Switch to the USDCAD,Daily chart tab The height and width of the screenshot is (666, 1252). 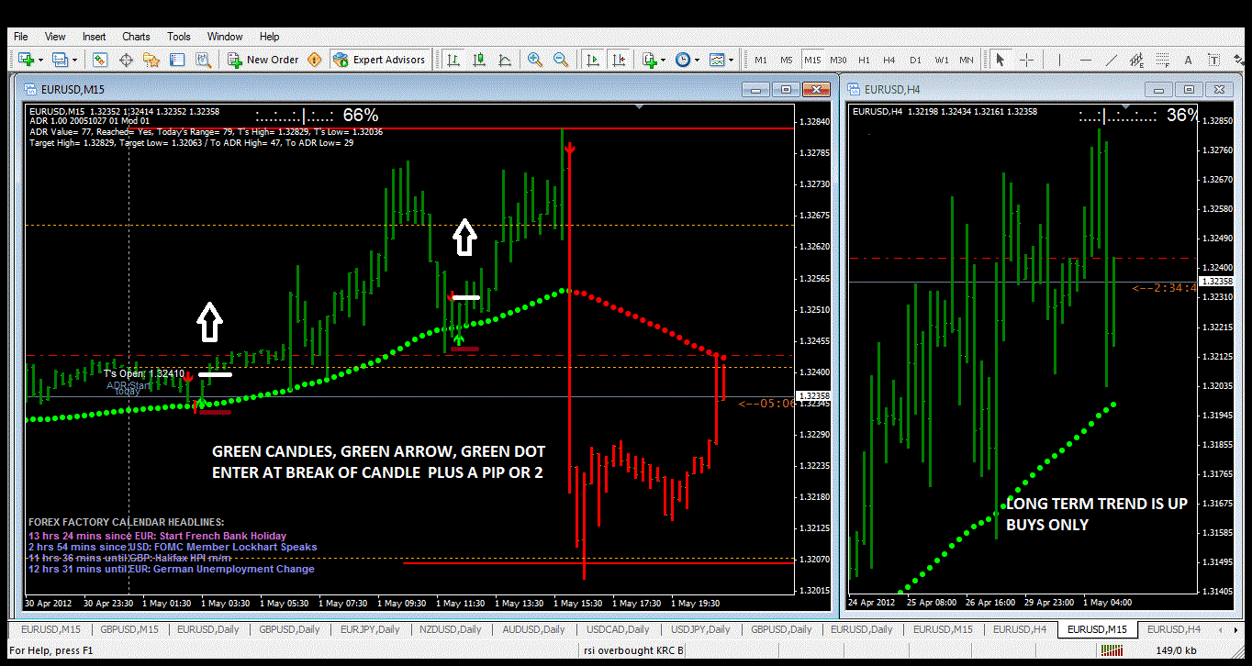tap(617, 629)
